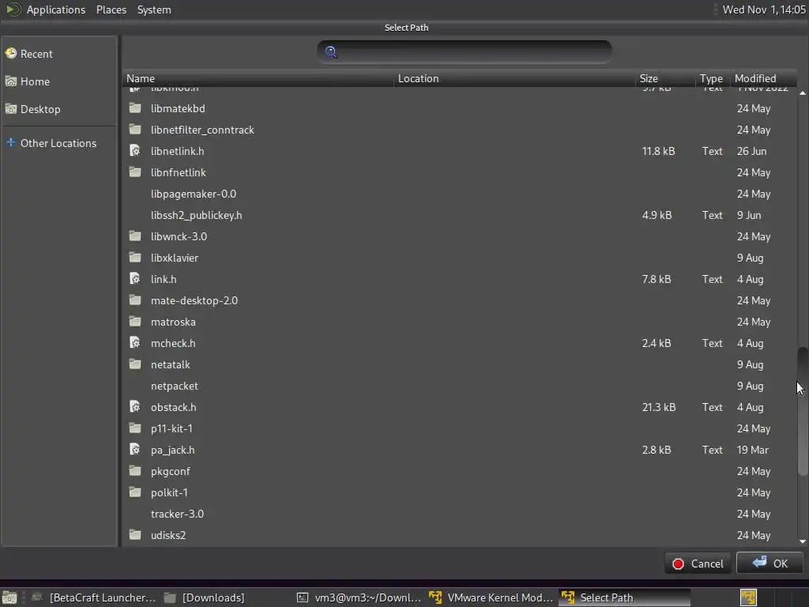Click the search magnifier icon
809x607 pixels.
pos(331,51)
